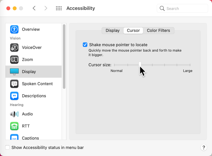Switch to the Color Filters tab
Screen dimensions: 212x156
click(158, 31)
